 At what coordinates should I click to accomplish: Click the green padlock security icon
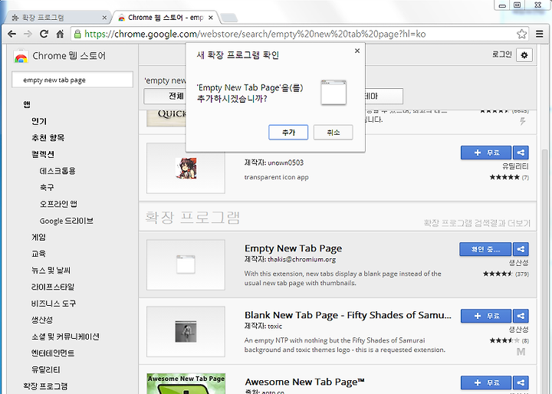coord(77,34)
